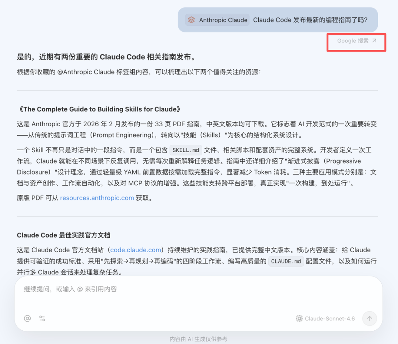This screenshot has width=398, height=344.
Task: Click the SKILL.md inline code chip
Action: tap(186, 150)
